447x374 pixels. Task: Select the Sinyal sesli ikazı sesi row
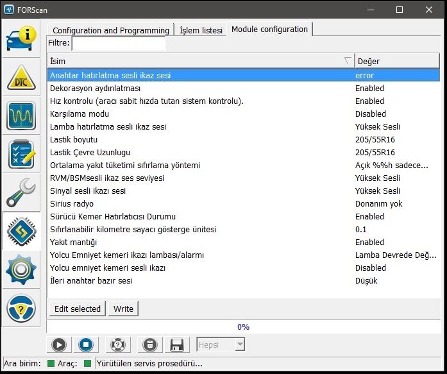[x=244, y=191]
